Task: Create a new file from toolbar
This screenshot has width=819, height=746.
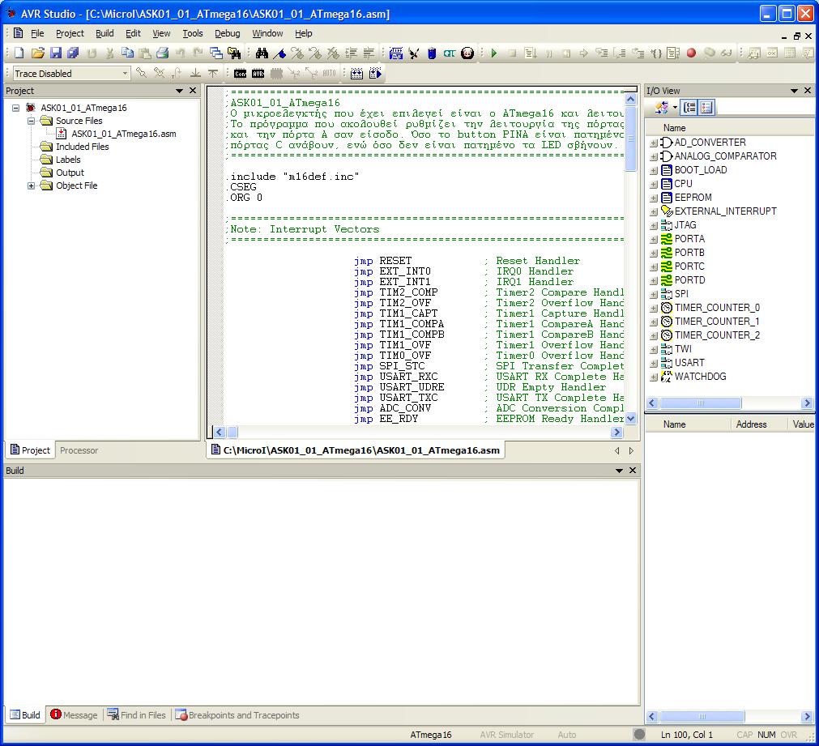Action: pyautogui.click(x=19, y=53)
